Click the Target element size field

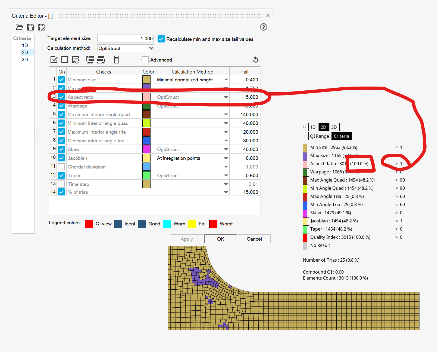click(125, 39)
